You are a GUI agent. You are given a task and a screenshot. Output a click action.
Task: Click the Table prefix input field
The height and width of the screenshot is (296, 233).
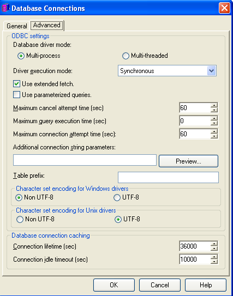coord(168,177)
